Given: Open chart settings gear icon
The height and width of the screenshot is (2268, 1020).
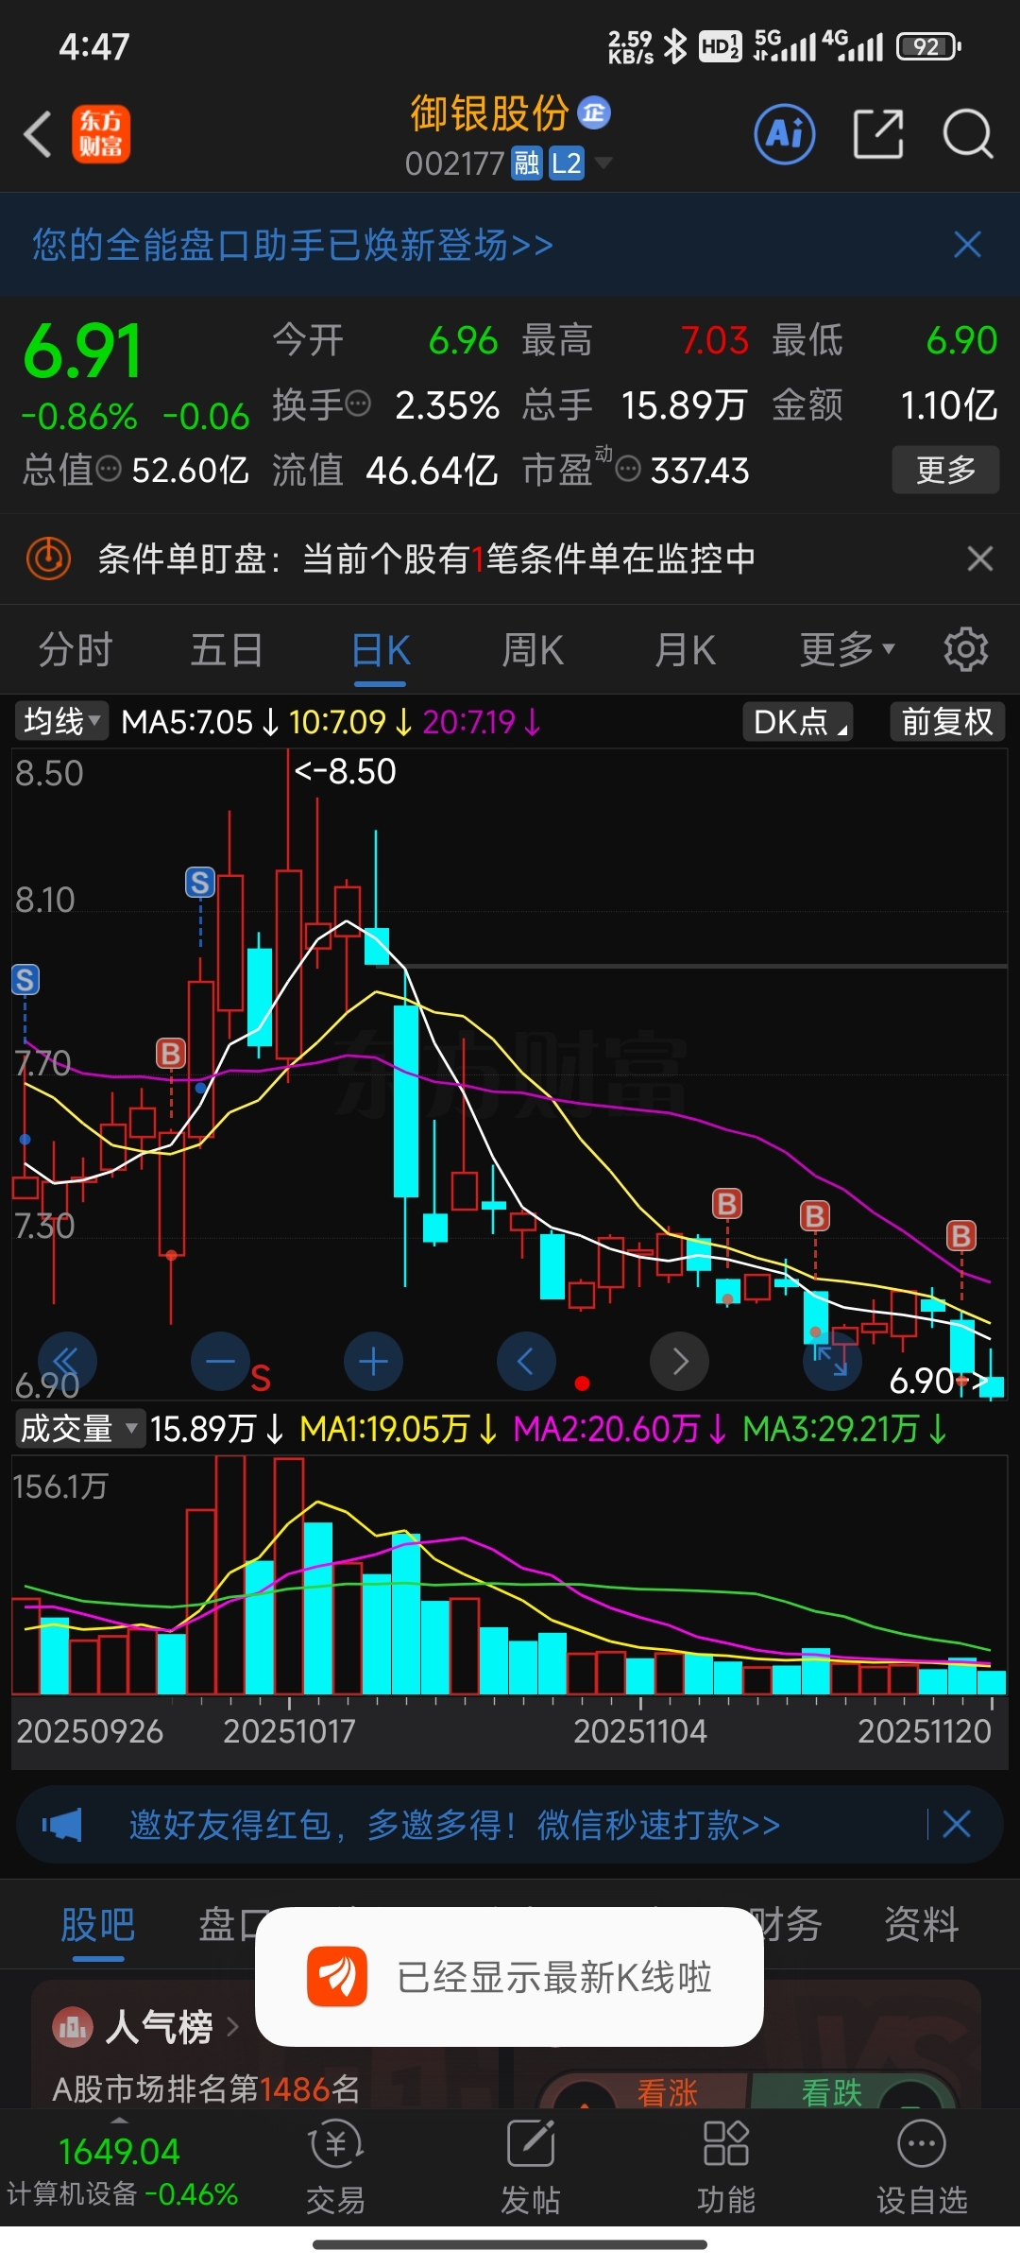Looking at the screenshot, I should tap(965, 650).
